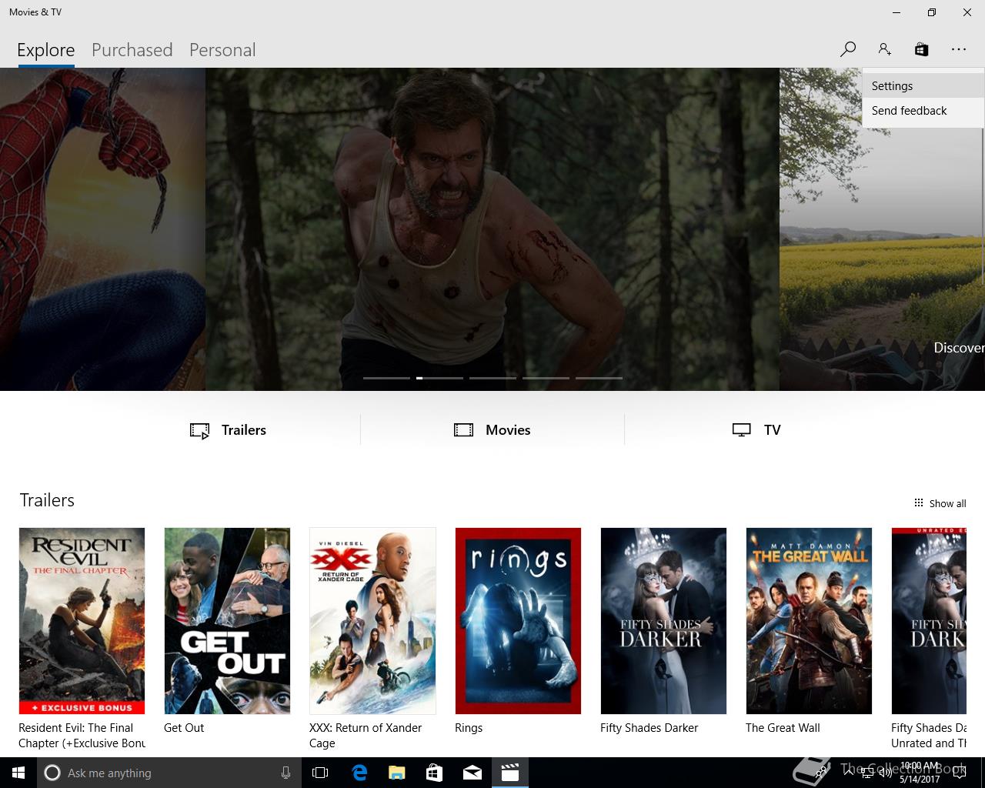Open File Explorer from the taskbar
Viewport: 985px width, 788px height.
click(x=396, y=773)
